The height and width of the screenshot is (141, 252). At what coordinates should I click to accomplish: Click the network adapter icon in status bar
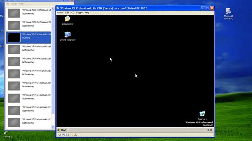tap(75, 135)
